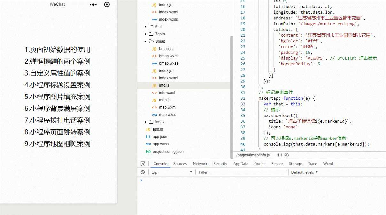Click the console Filter input field
Viewport: 386px width, 215px height.
(242, 172)
